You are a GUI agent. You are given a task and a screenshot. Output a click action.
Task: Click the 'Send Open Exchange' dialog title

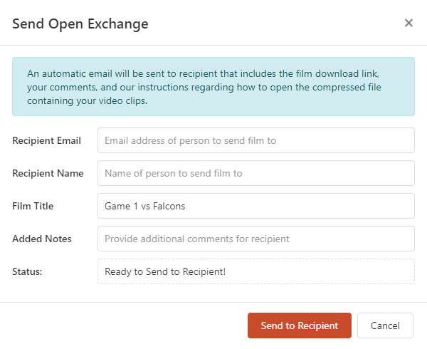click(x=80, y=24)
